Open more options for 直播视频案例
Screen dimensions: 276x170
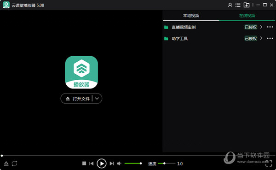[x=270, y=27]
